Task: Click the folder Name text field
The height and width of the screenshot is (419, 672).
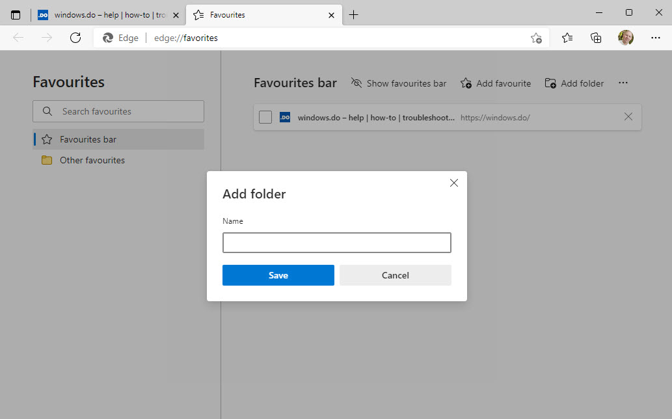Action: pyautogui.click(x=336, y=243)
